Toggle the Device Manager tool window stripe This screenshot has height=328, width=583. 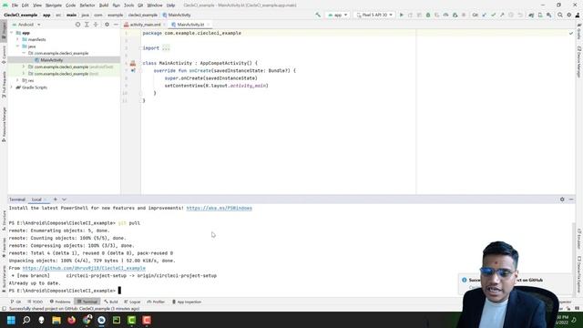(x=579, y=62)
